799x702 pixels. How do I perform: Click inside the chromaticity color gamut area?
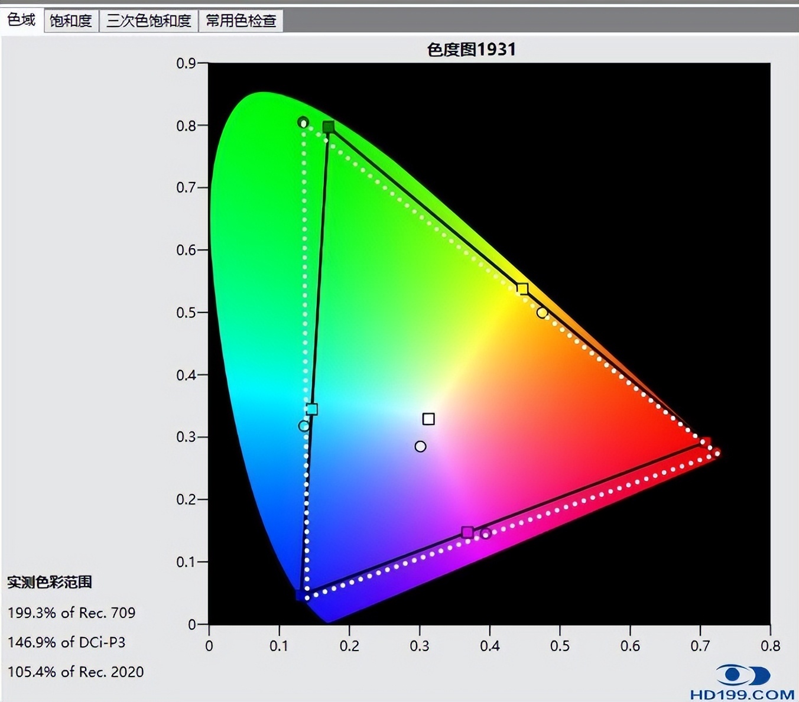coord(414,295)
